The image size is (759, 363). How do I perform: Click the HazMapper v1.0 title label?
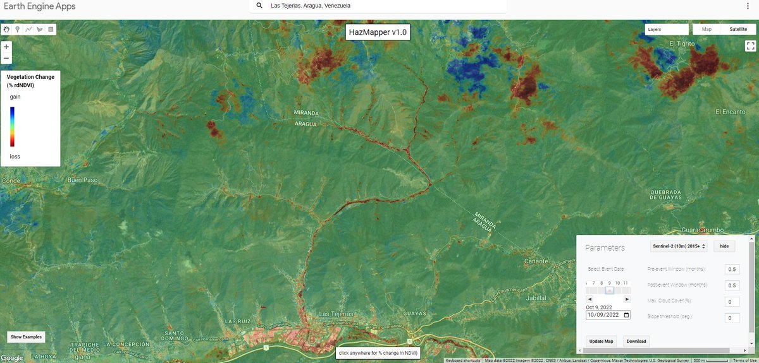[x=379, y=32]
